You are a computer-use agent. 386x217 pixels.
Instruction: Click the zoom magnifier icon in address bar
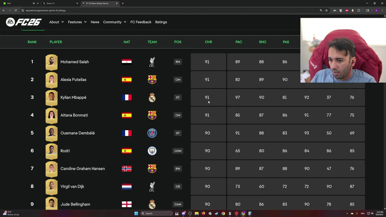(321, 10)
